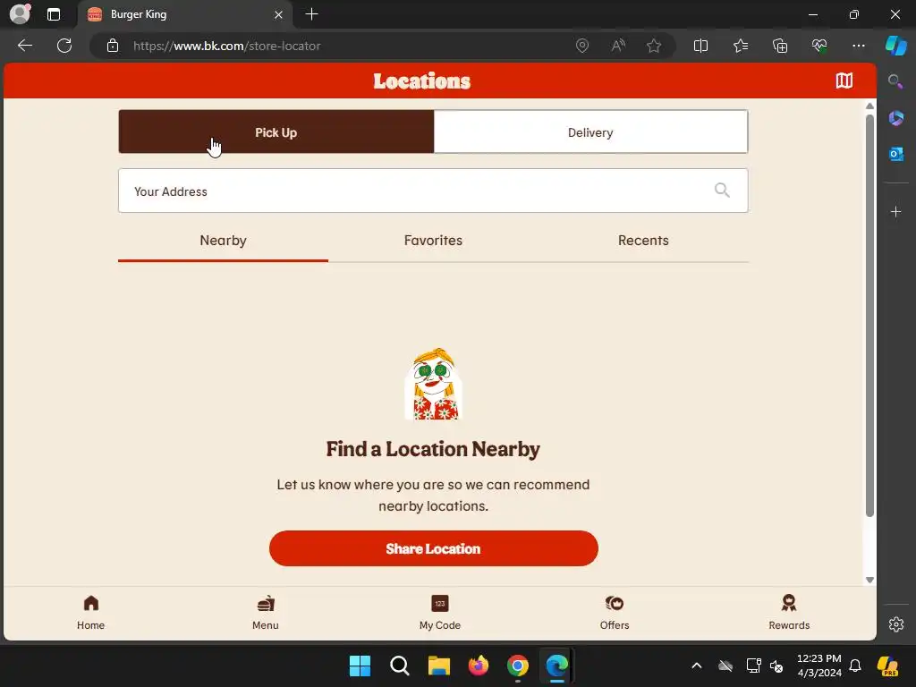Click the address search magnifier icon
This screenshot has height=687, width=916.
click(722, 190)
